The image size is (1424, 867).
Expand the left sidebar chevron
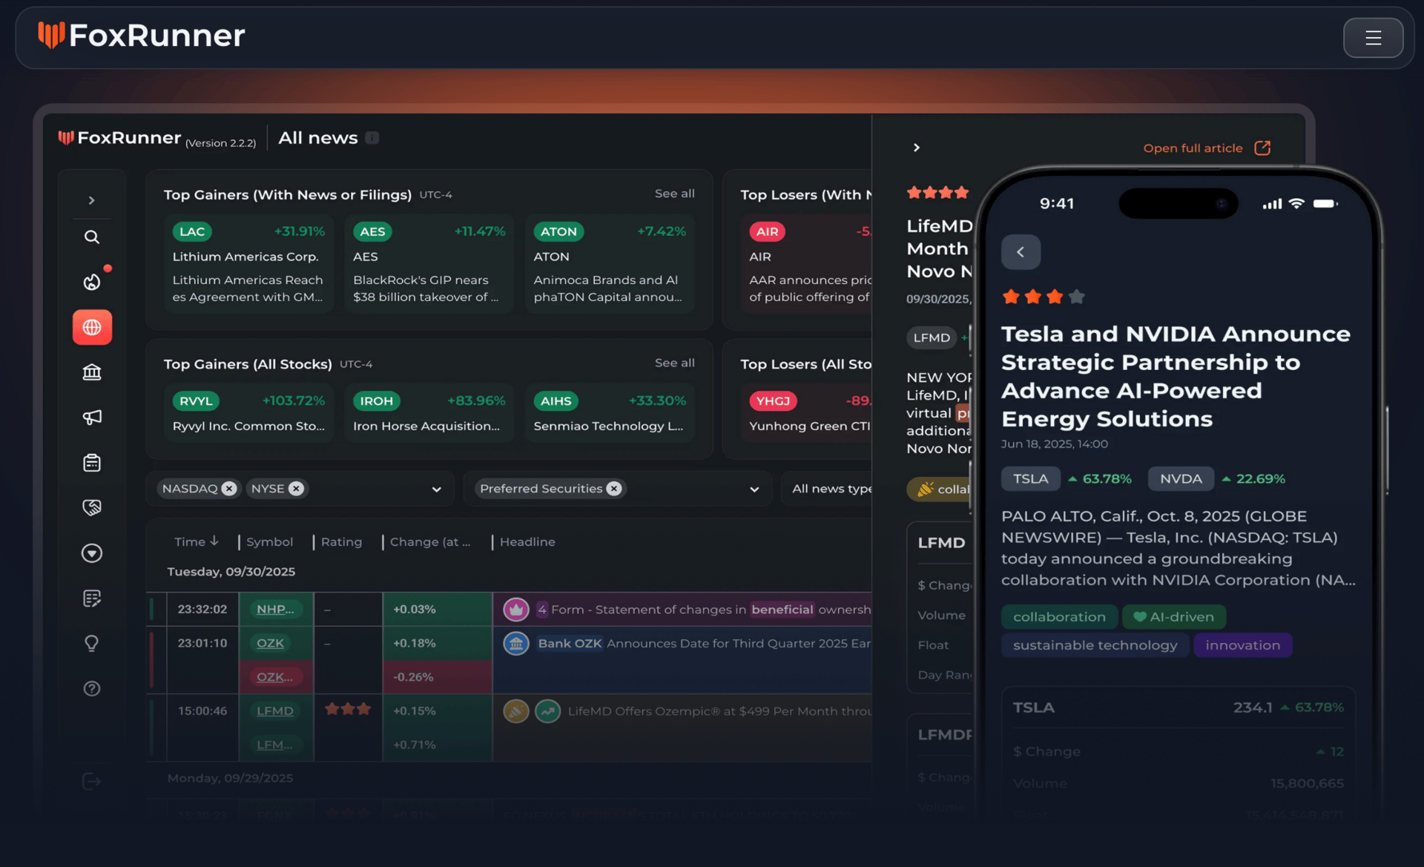(x=92, y=200)
